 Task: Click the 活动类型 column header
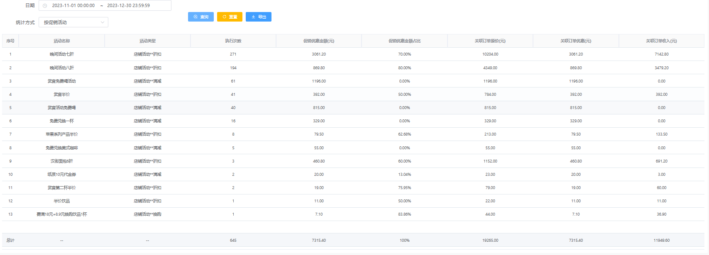(x=147, y=41)
